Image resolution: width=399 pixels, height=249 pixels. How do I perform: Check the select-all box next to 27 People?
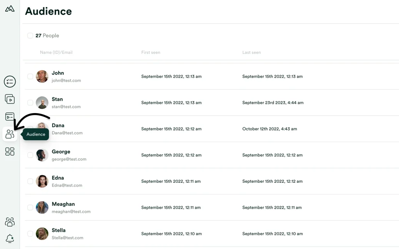click(x=30, y=35)
